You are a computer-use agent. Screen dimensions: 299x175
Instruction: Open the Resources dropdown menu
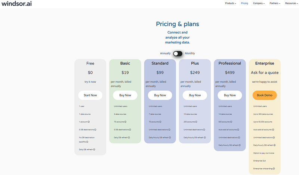(x=292, y=3)
